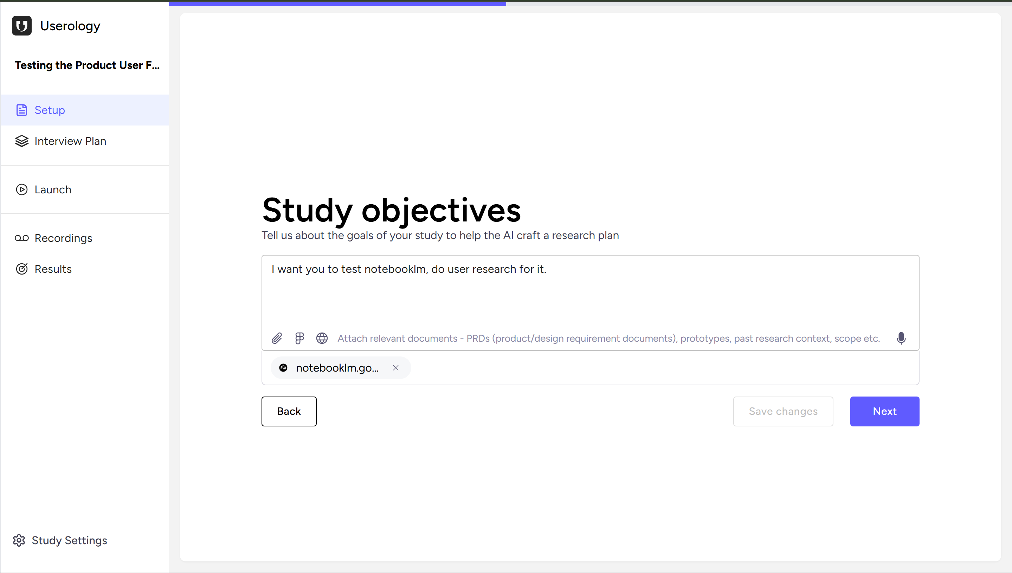This screenshot has width=1012, height=573.
Task: Open Recordings via the cassette icon
Action: [22, 238]
